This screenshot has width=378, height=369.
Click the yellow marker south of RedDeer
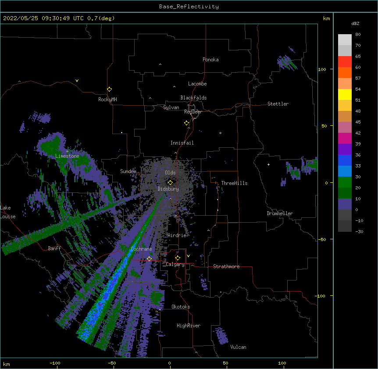(x=186, y=123)
